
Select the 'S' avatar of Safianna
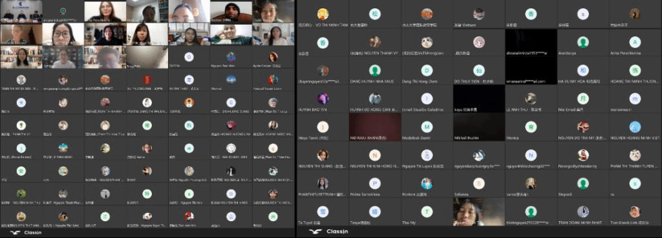pyautogui.click(x=479, y=183)
